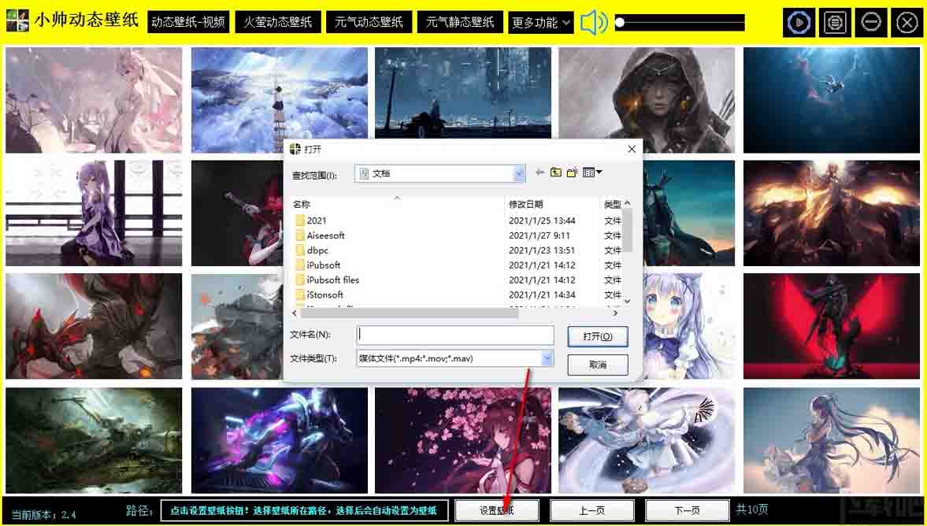
Task: Click the wallpaper path text box at the bottom
Action: (304, 510)
